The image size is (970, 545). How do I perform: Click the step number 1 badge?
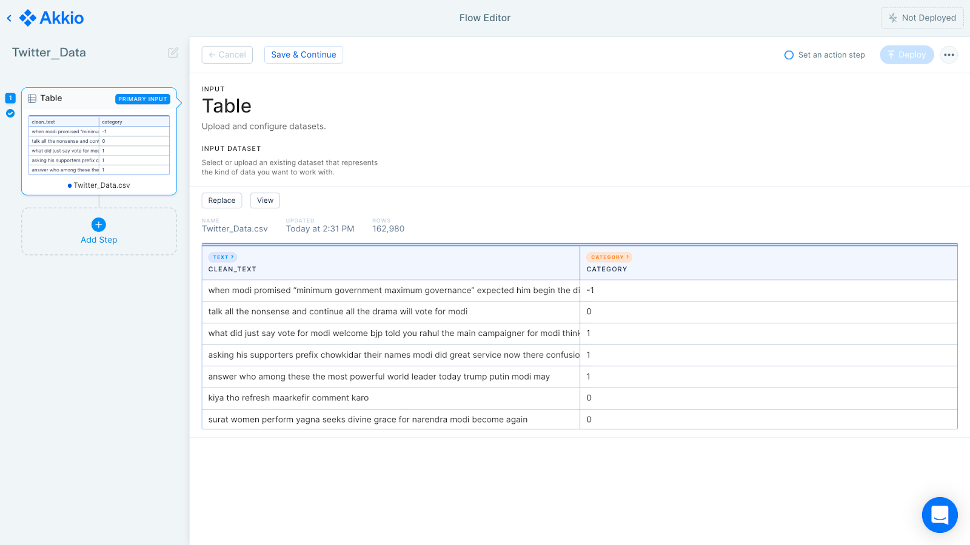point(10,98)
